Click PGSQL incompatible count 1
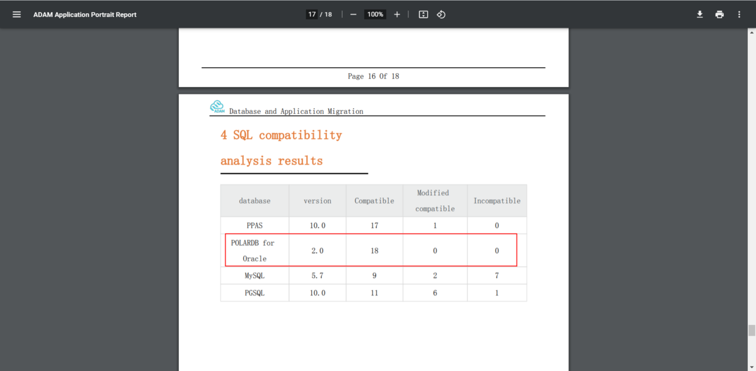This screenshot has height=371, width=756. click(x=497, y=293)
